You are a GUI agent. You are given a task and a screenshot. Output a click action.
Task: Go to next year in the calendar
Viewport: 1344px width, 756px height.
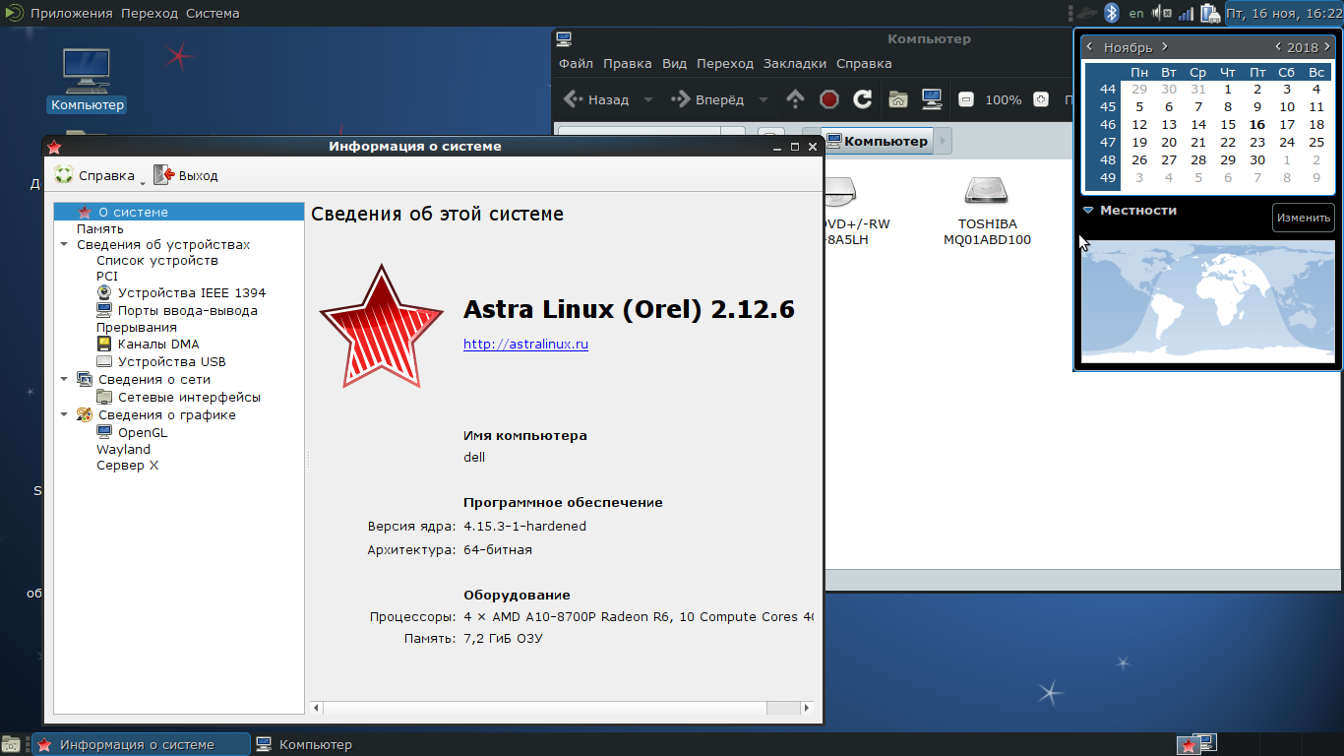1328,46
